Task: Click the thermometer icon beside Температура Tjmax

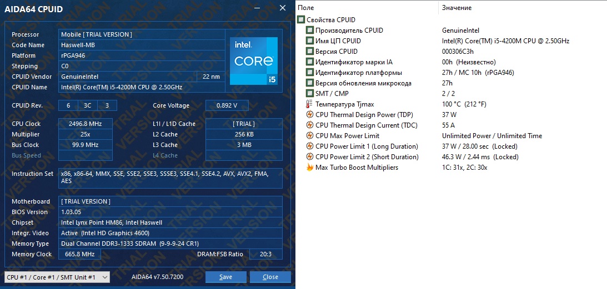Action: (309, 104)
